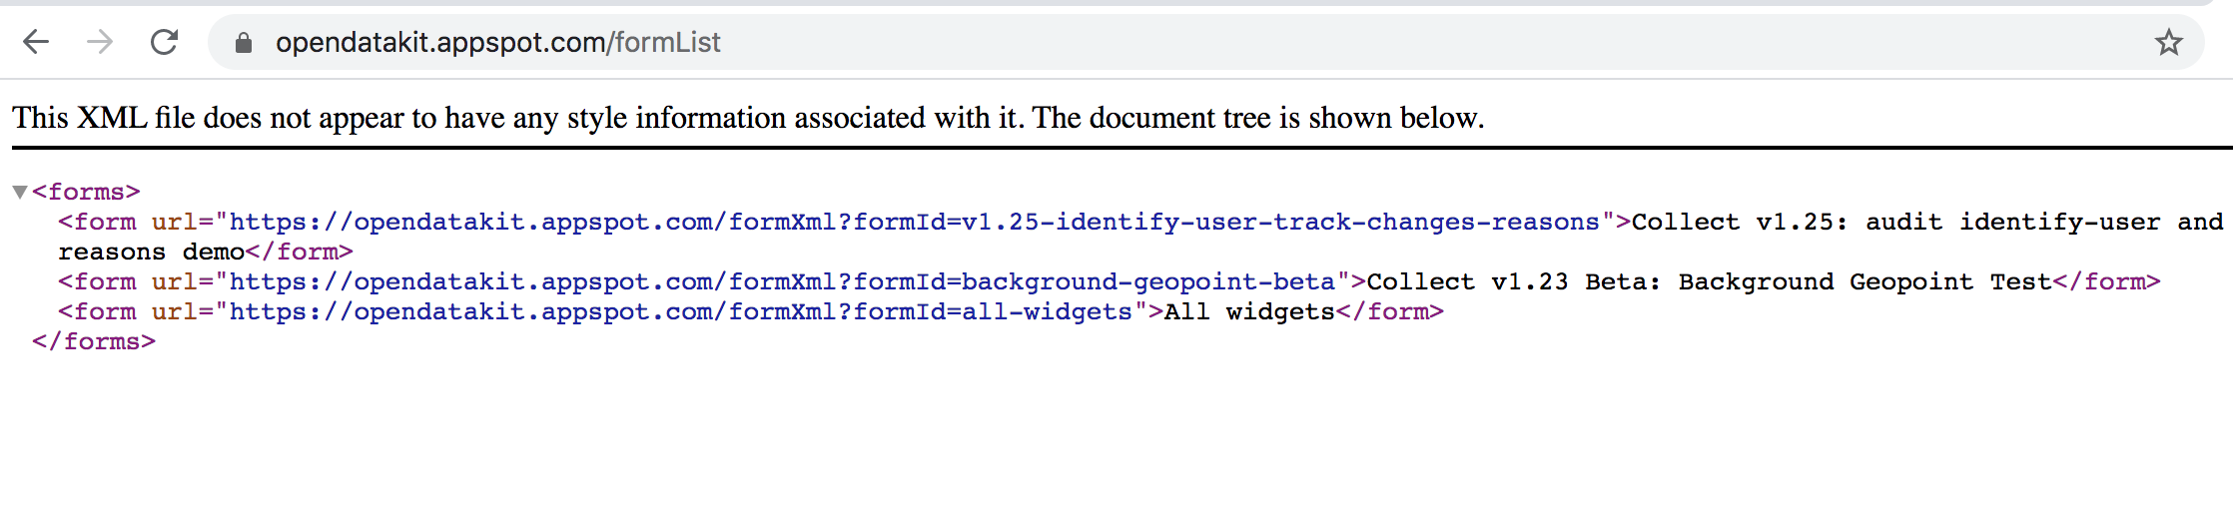The width and height of the screenshot is (2233, 521).
Task: Click the browser forward arrow
Action: tap(100, 42)
